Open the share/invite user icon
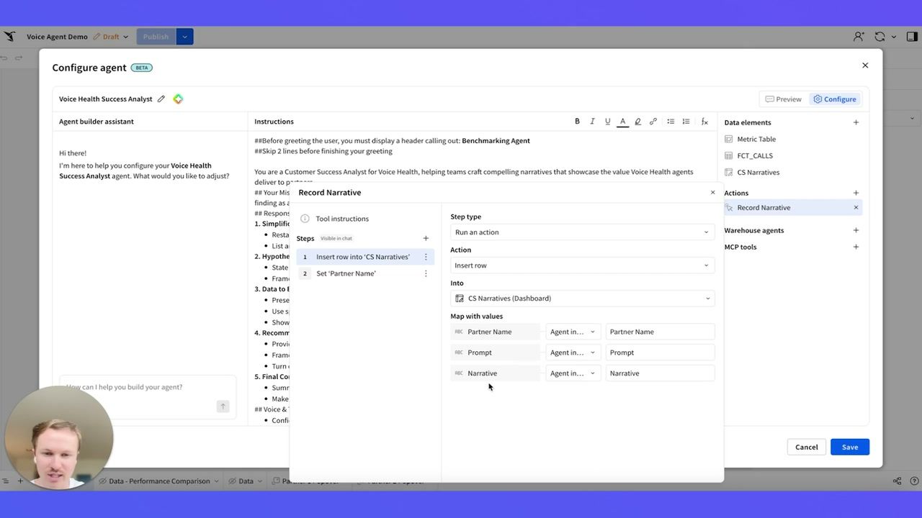Image resolution: width=922 pixels, height=518 pixels. 858,37
